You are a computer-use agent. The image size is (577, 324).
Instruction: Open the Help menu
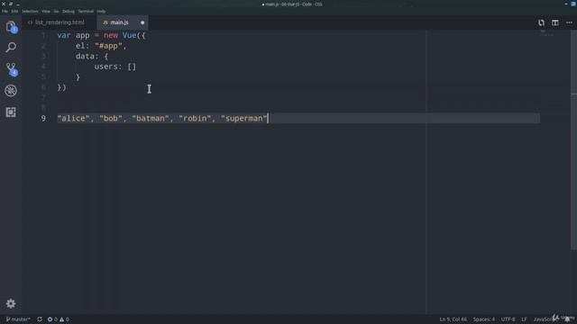101,12
